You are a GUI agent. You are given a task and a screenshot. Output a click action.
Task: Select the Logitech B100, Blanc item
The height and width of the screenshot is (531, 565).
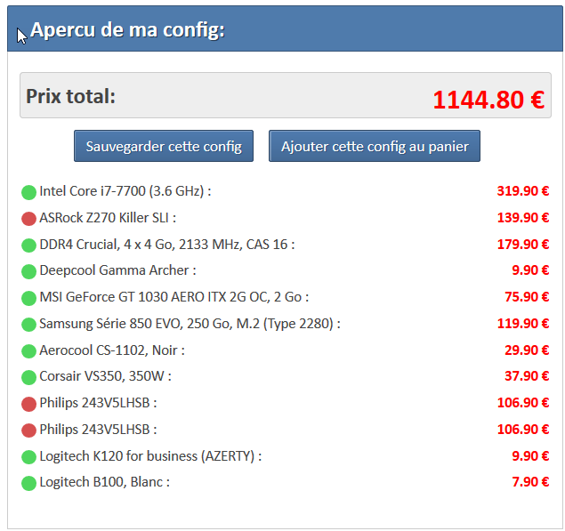point(104,482)
